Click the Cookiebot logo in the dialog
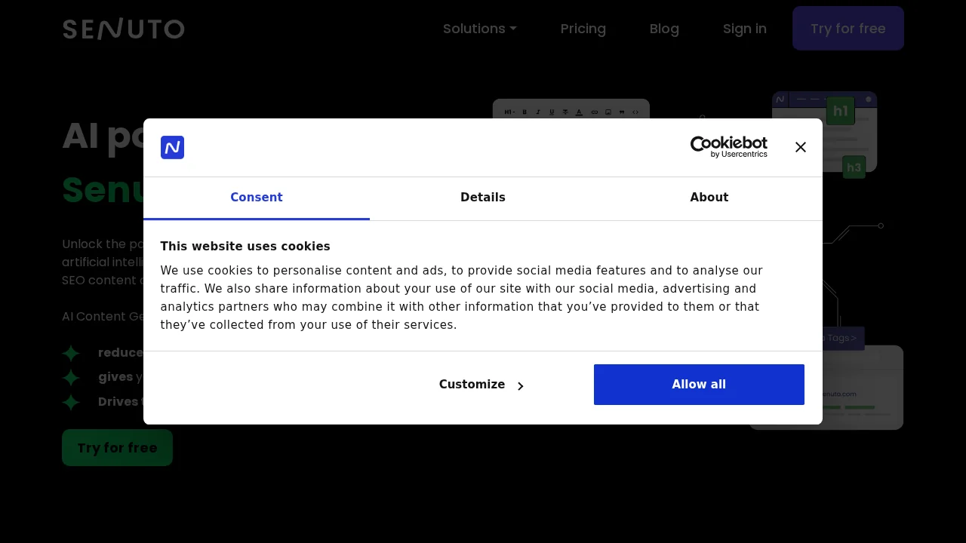Viewport: 966px width, 543px height. (728, 146)
